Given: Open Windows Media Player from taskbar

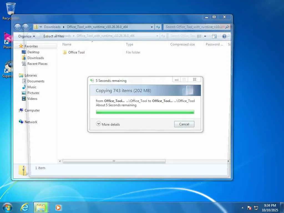Looking at the screenshot, I should click(58, 207).
